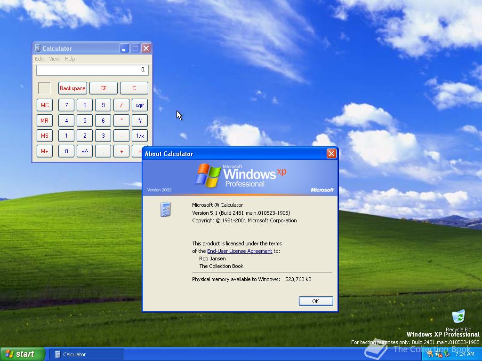The image size is (482, 361).
Task: Click the Recycle Bin desktop icon
Action: 458,321
